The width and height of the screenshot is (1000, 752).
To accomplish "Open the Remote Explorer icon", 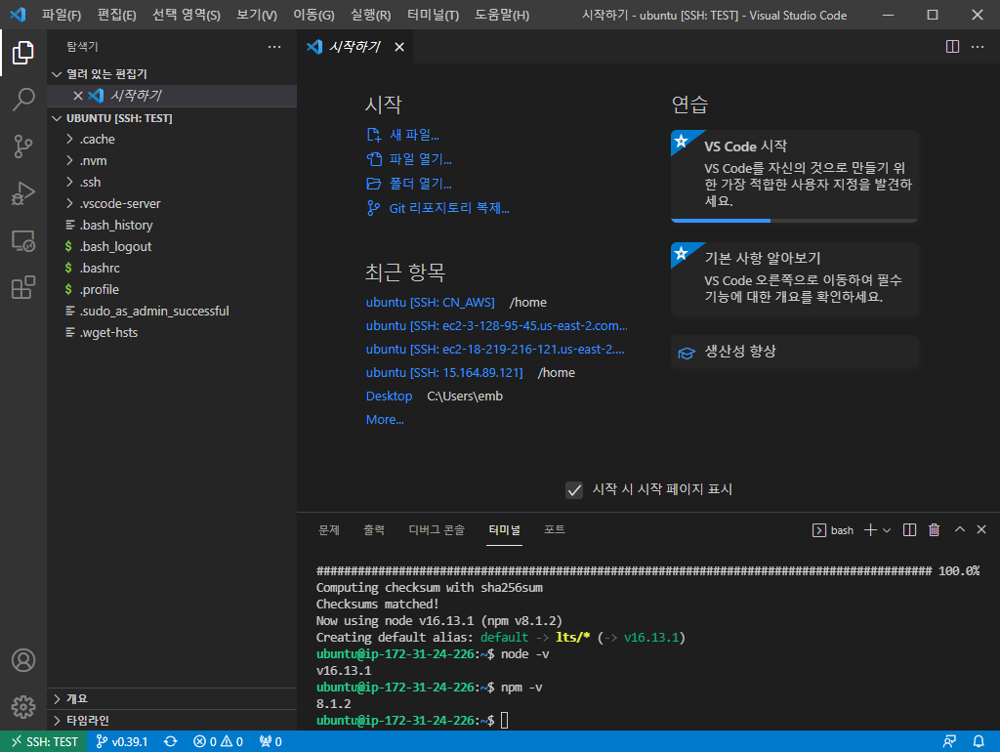I will point(23,240).
